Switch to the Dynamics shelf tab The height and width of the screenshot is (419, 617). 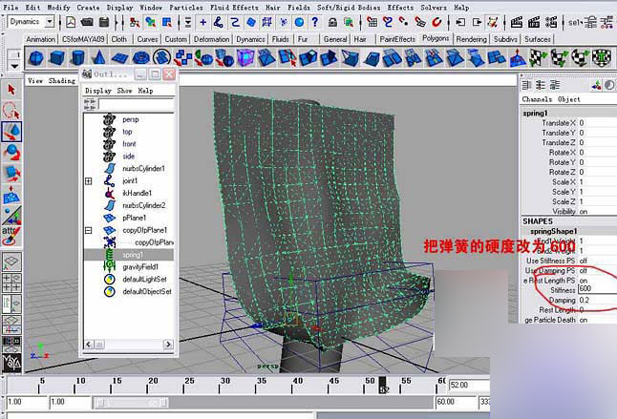251,39
